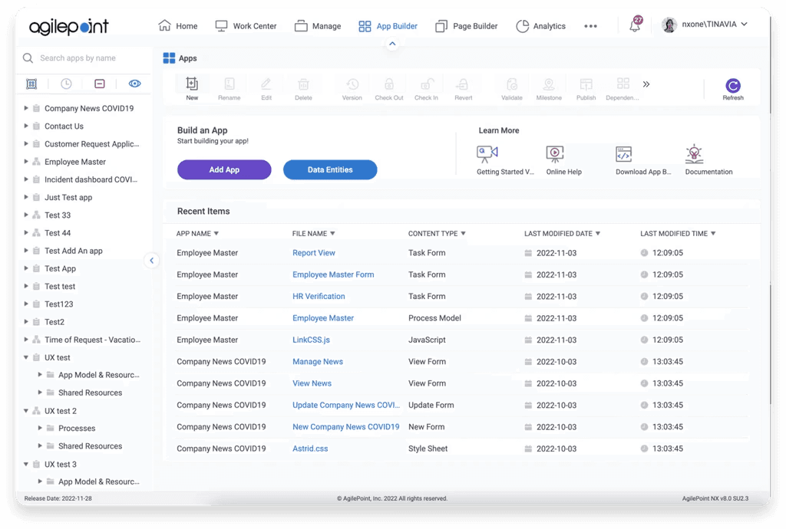The width and height of the screenshot is (786, 529).
Task: Click the apps grid view sidebar icon
Action: [x=31, y=84]
